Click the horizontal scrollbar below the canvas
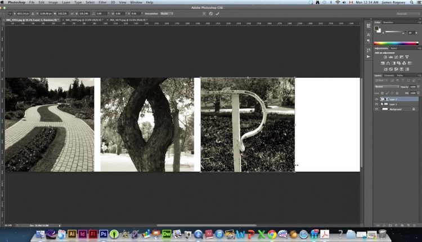Viewport: 422px width, 242px height. click(206, 226)
